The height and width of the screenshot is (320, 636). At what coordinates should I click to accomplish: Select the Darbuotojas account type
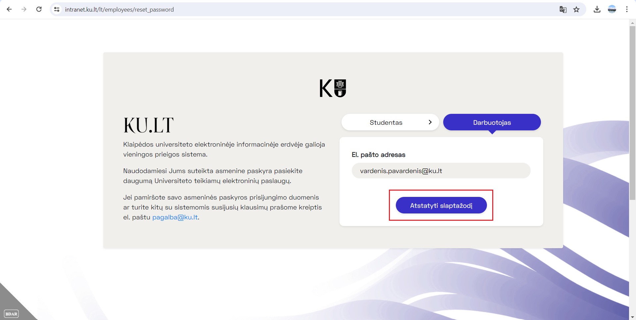click(492, 122)
